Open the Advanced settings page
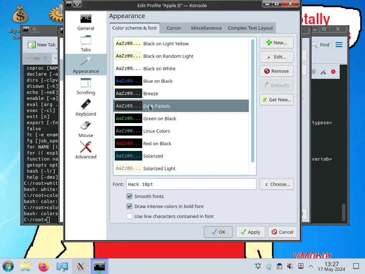365x274 pixels. (86, 151)
